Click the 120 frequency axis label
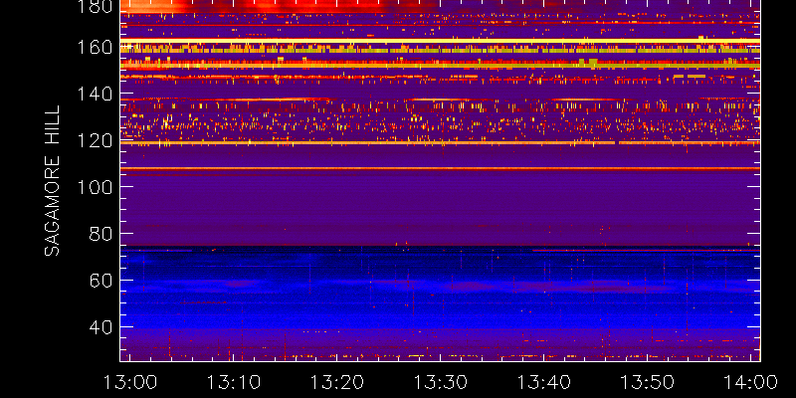This screenshot has height=398, width=796. [95, 140]
